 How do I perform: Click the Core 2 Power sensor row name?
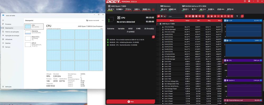tap(168, 96)
